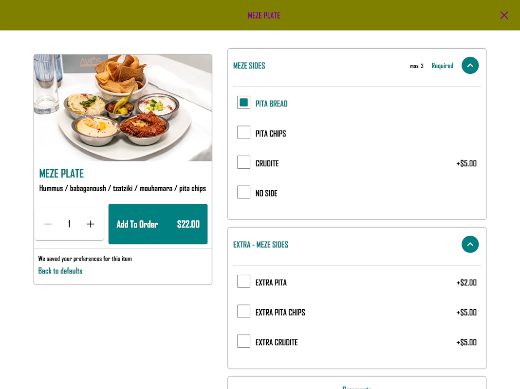The width and height of the screenshot is (520, 389).
Task: Add Extra Pita for $2.00
Action: [x=243, y=282]
